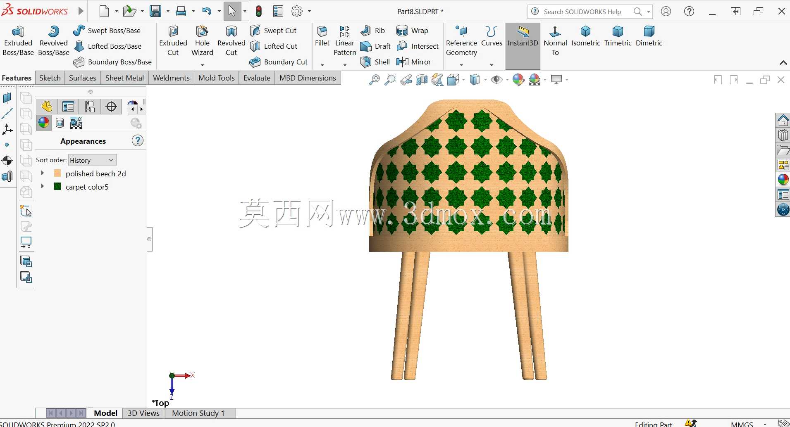Screen dimensions: 790x427
Task: Select the Boundary Cut tool
Action: click(279, 62)
